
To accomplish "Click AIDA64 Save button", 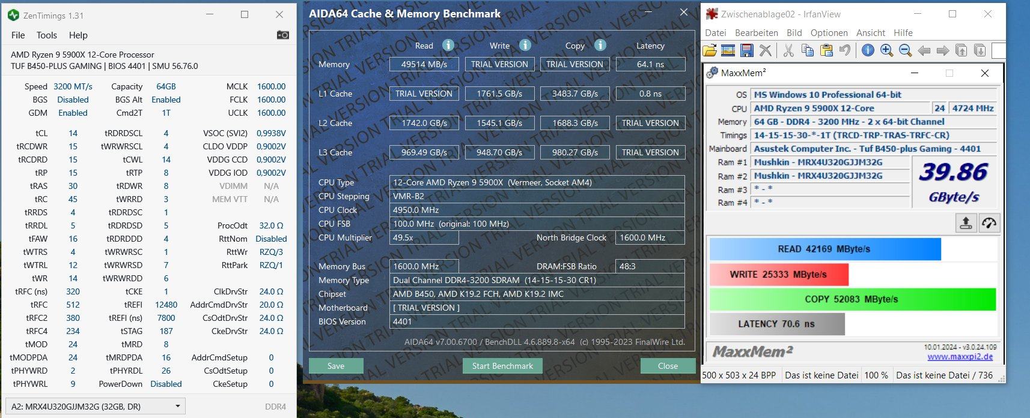I will point(336,366).
